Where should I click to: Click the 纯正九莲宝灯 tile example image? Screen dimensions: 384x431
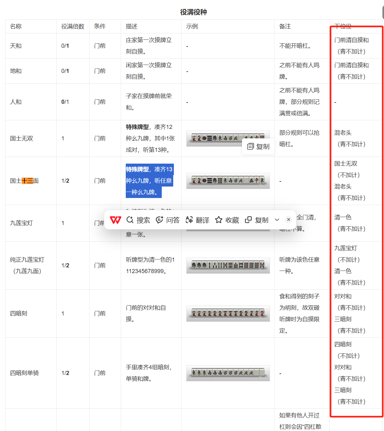click(x=228, y=265)
